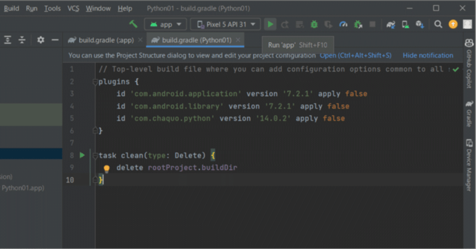Switch to the build.gradle (:app) tab
This screenshot has height=249, width=476.
pos(105,40)
